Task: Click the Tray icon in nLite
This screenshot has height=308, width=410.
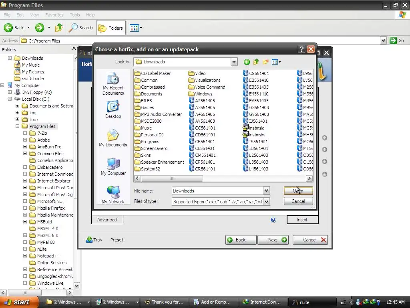Action: coord(94,240)
